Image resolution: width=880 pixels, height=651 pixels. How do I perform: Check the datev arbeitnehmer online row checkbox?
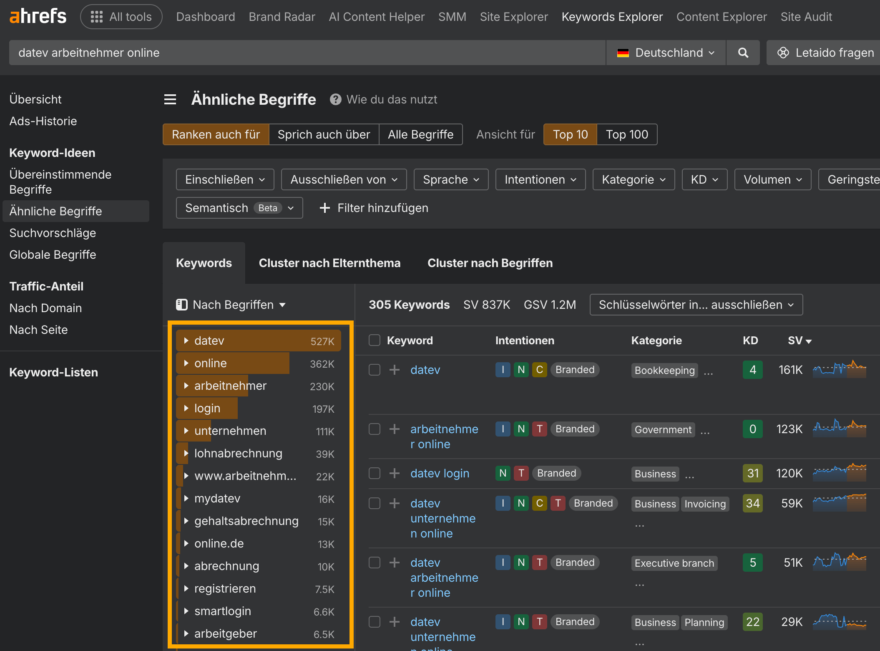pos(375,563)
